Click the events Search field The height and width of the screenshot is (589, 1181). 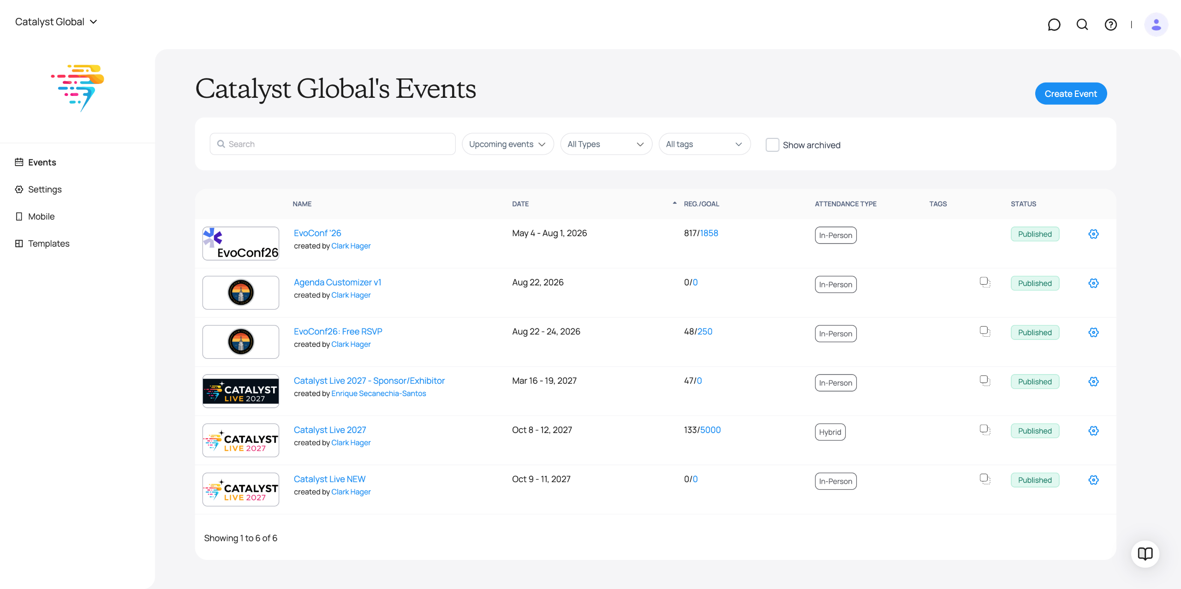click(333, 144)
